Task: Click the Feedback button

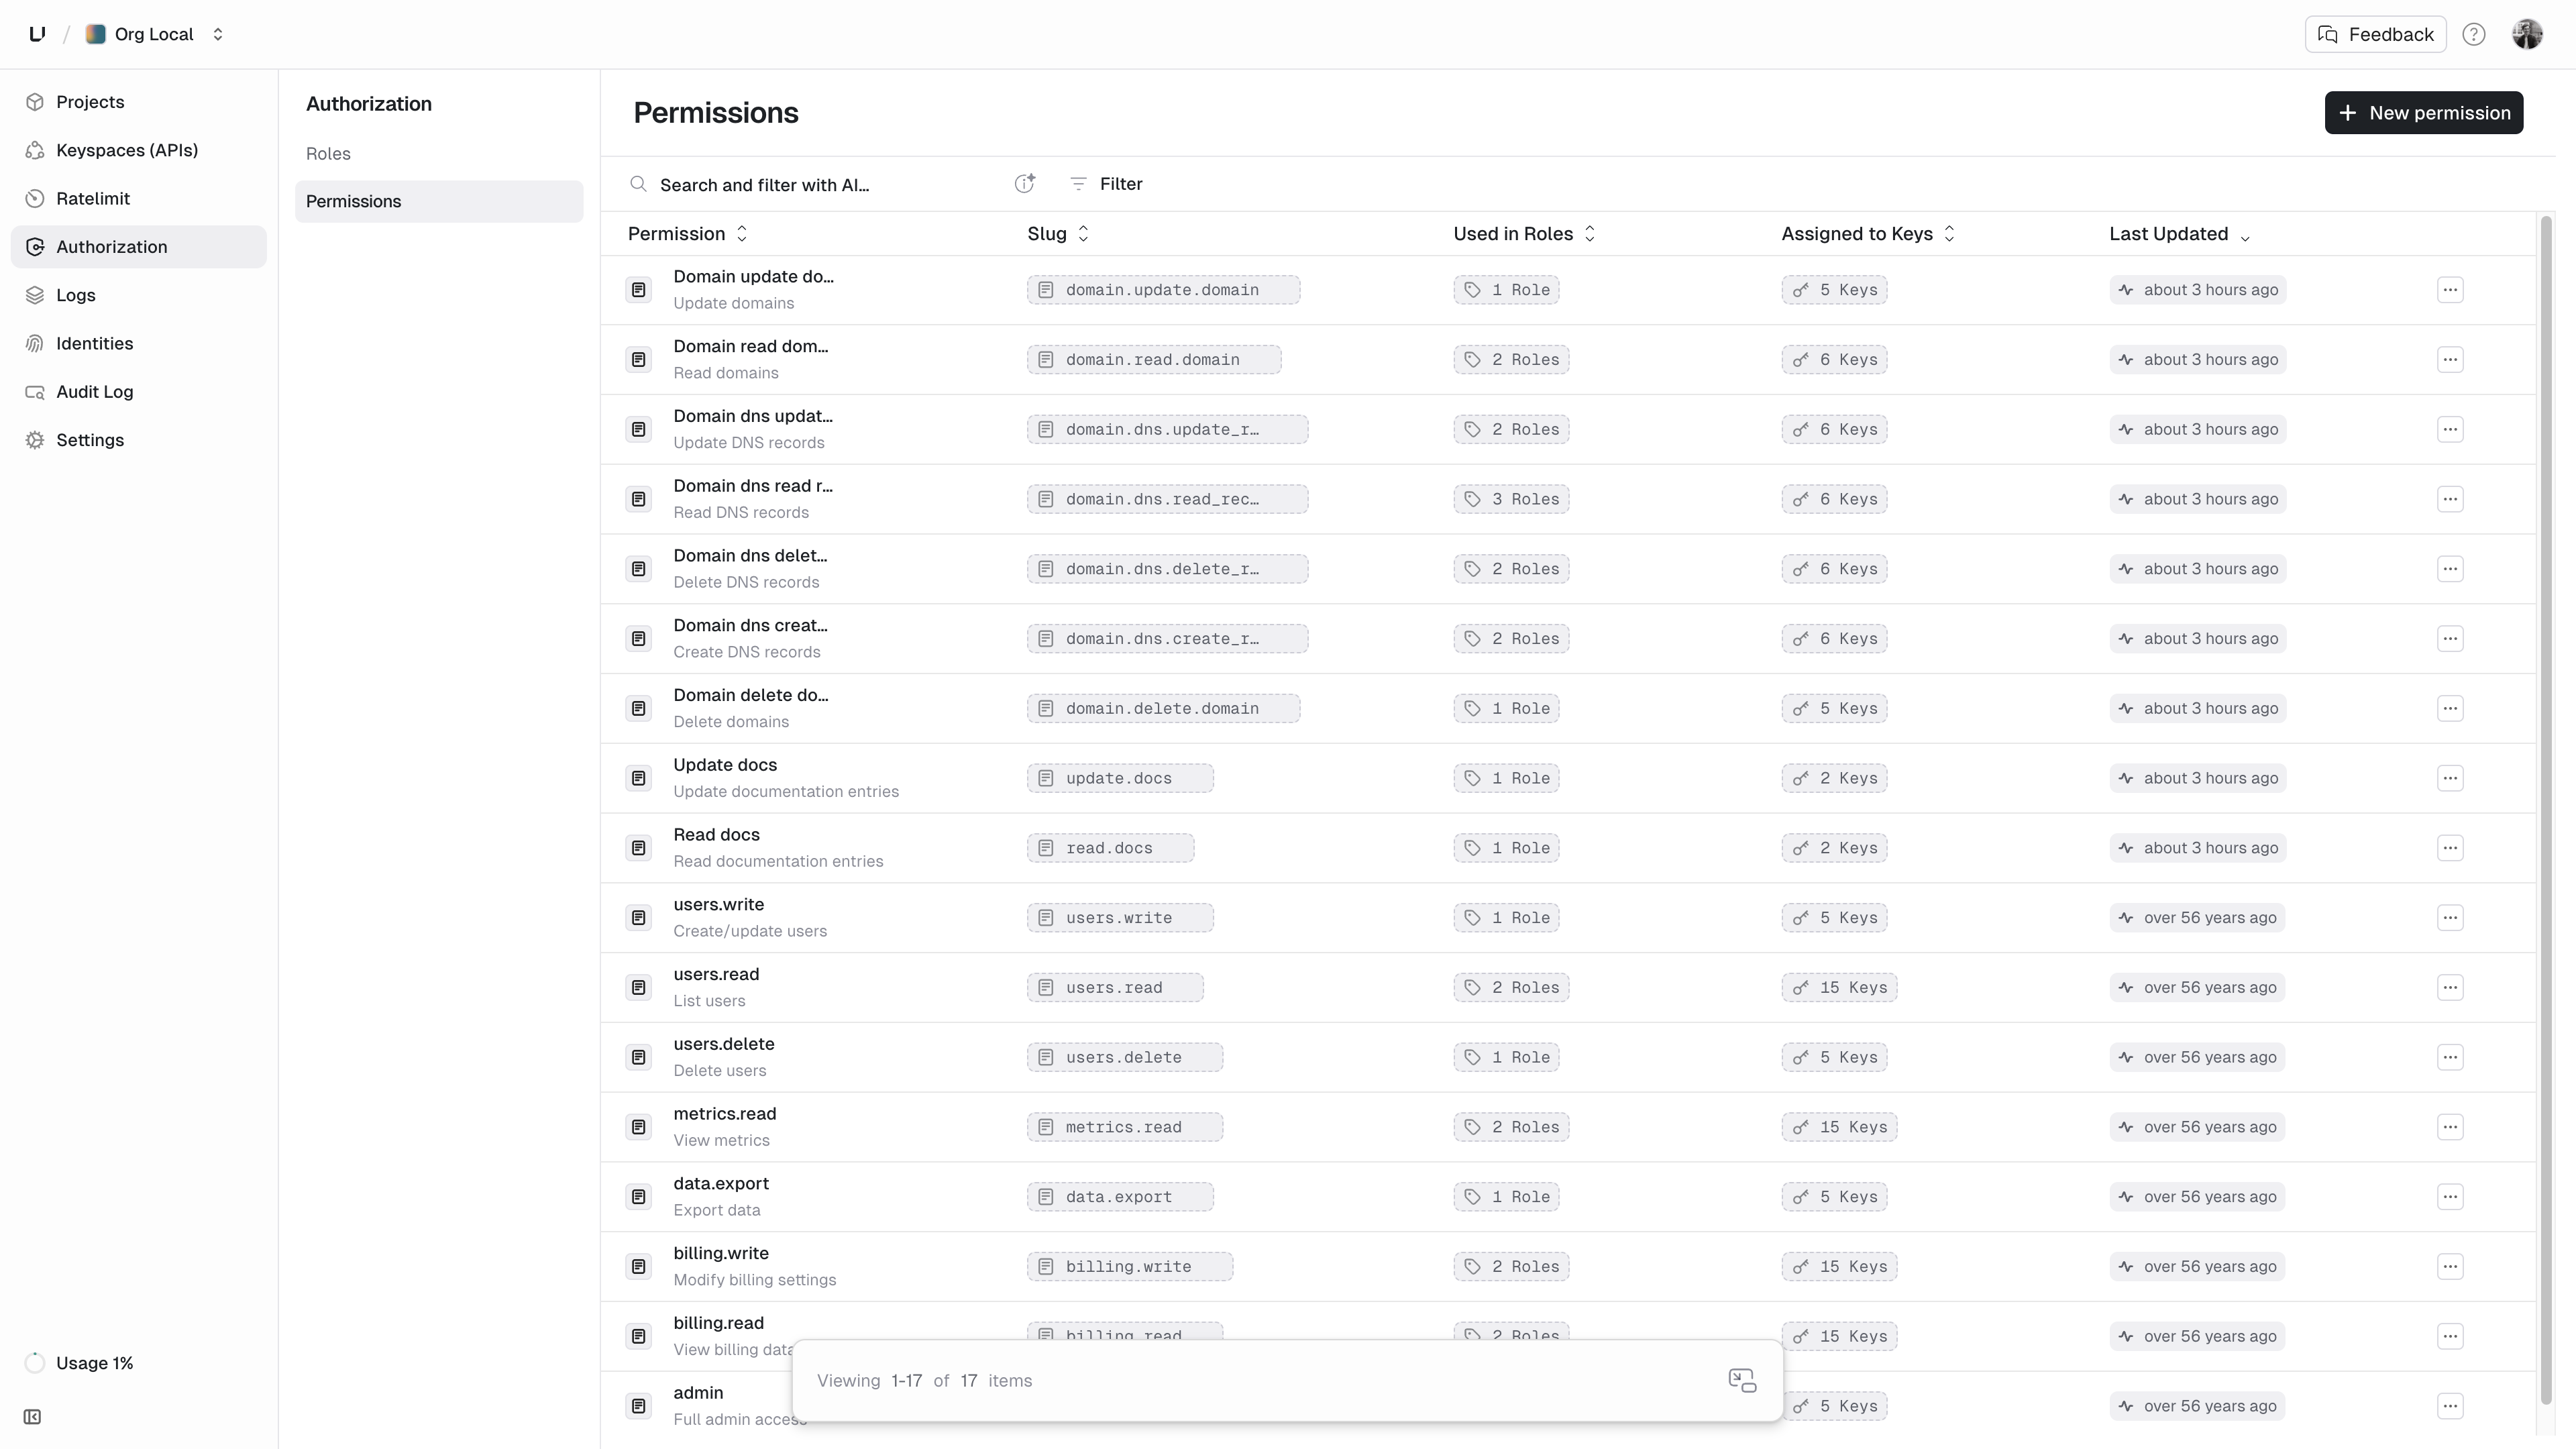Action: click(2376, 34)
